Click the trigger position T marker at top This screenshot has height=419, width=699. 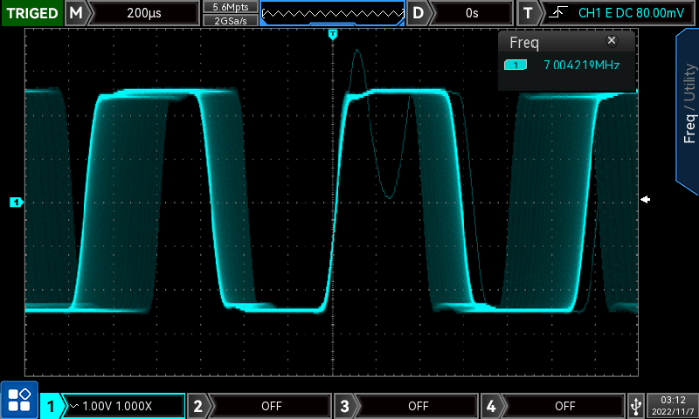click(332, 34)
